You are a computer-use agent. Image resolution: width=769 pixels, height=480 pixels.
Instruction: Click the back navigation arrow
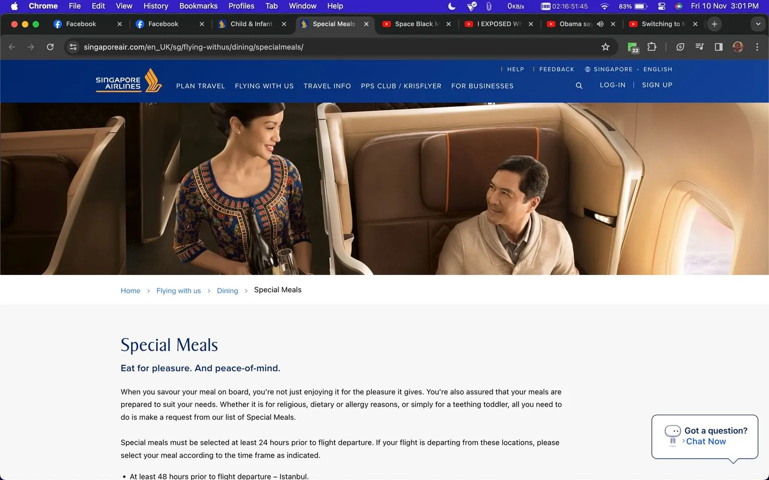click(x=11, y=46)
